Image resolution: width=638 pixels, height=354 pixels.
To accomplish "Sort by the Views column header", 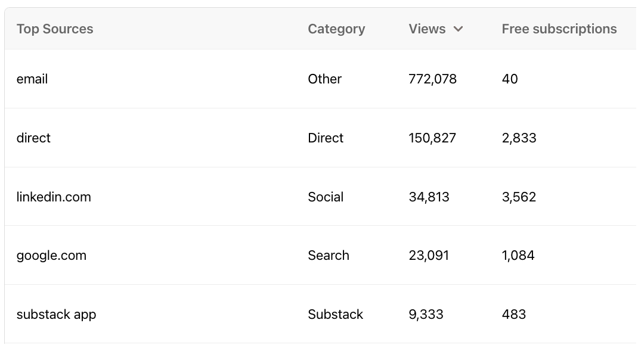I will [x=427, y=29].
